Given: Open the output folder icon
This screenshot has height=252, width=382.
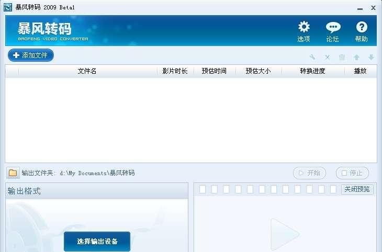Looking at the screenshot, I should (x=13, y=173).
